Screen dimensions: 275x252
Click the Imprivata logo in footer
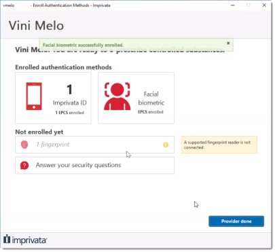click(x=25, y=240)
